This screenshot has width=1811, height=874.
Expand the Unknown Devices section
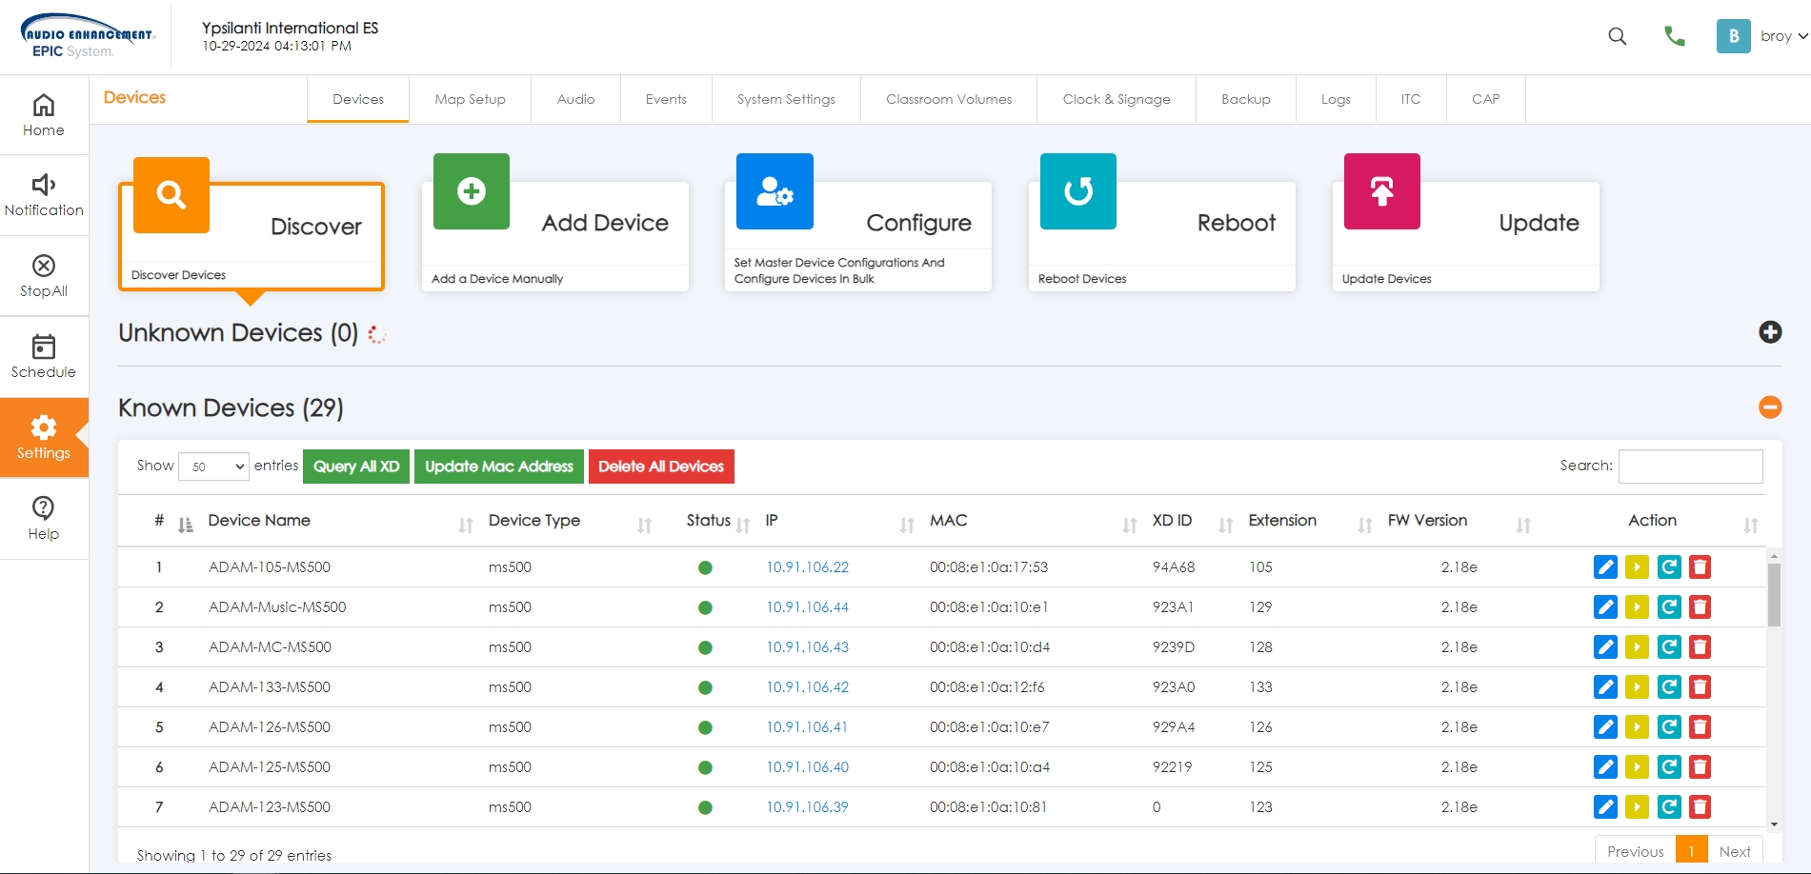click(1770, 332)
